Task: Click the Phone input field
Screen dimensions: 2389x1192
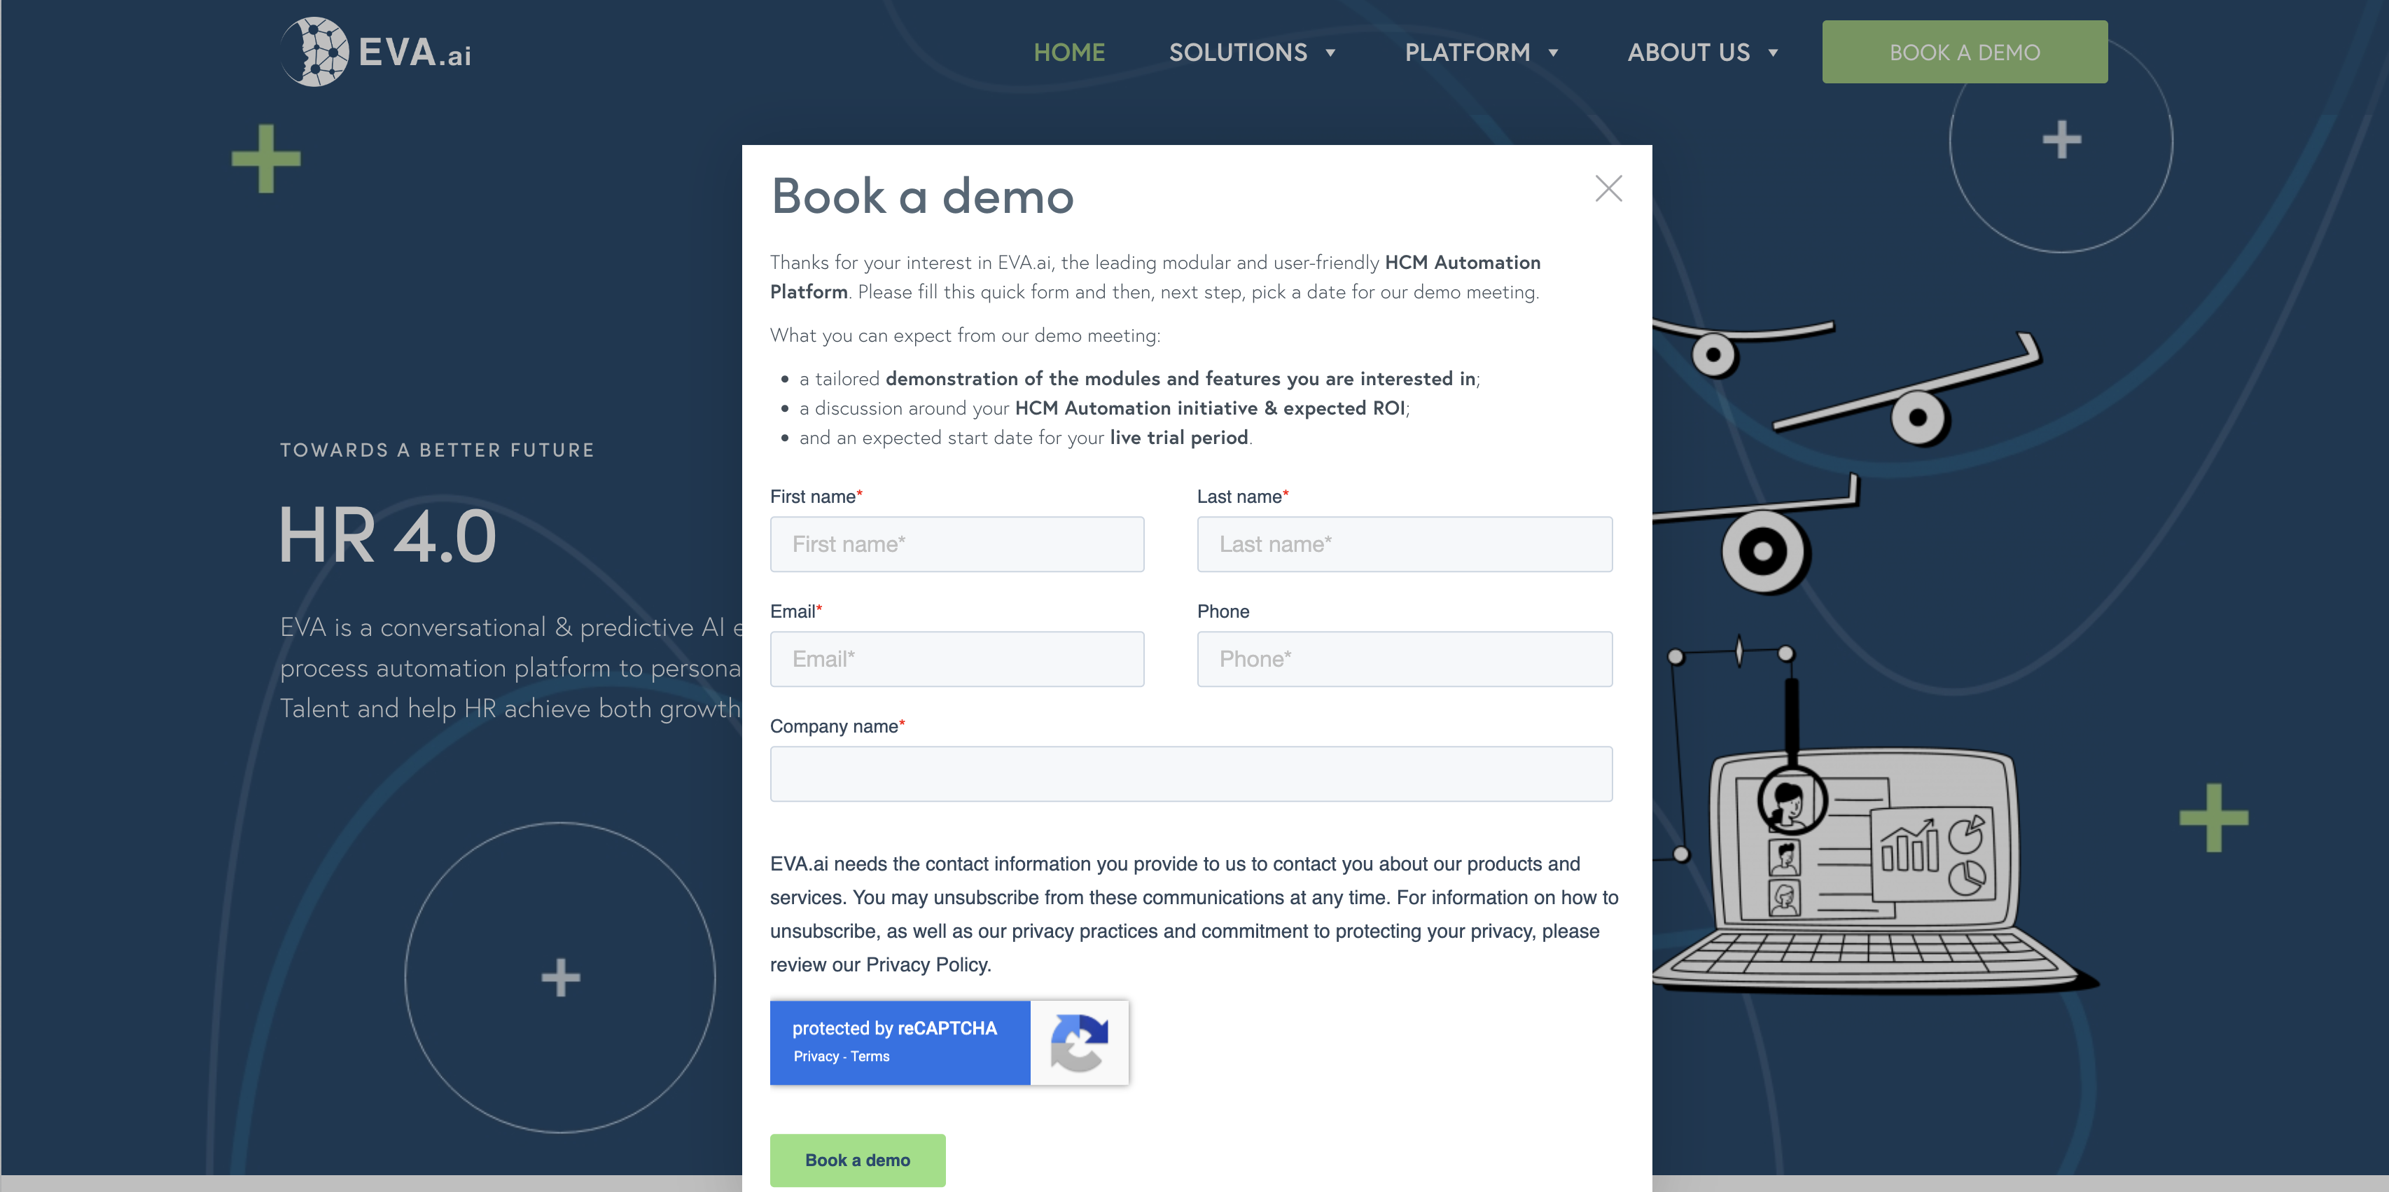Action: coord(1402,658)
